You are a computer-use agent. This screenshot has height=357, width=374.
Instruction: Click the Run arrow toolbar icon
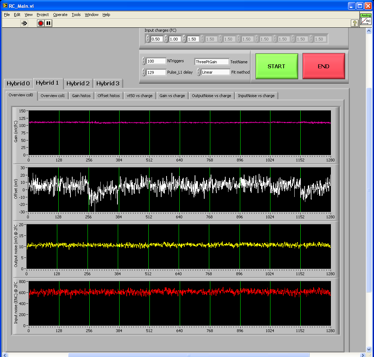pyautogui.click(x=24, y=23)
